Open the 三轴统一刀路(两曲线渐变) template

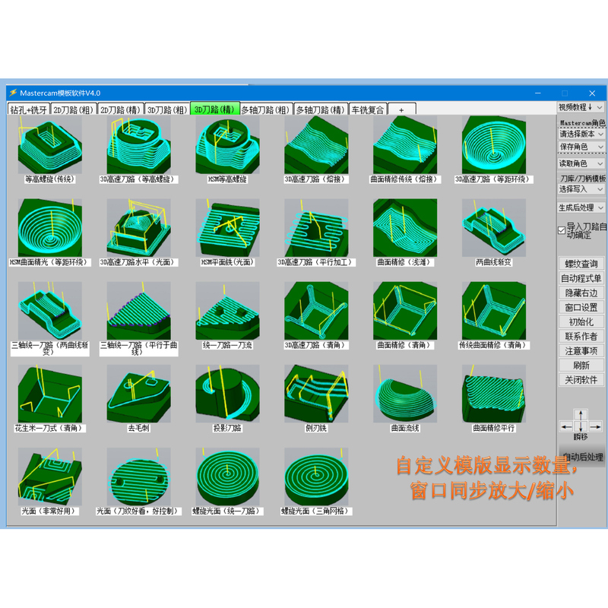coord(49,311)
